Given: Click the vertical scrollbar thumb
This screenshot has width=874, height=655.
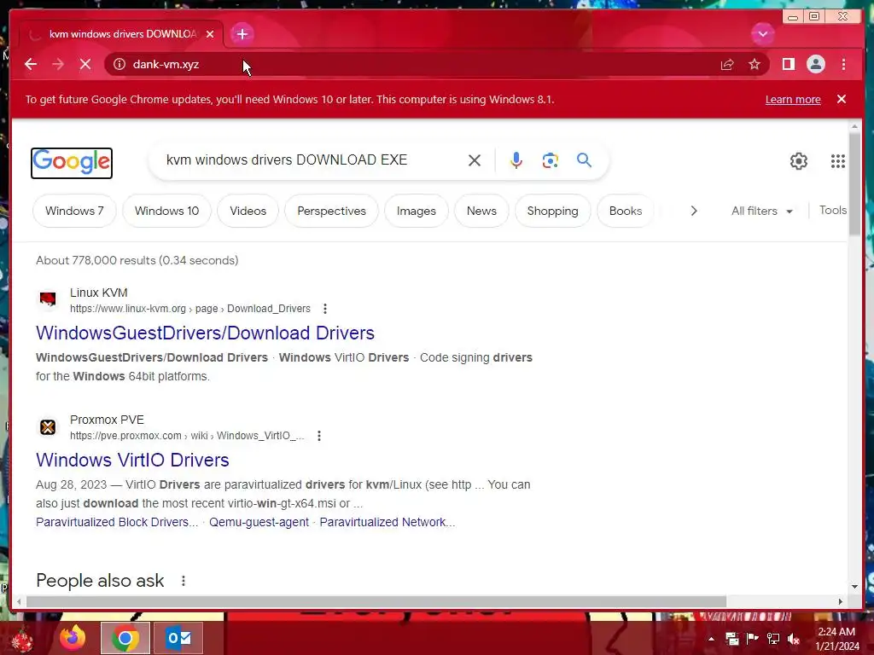Looking at the screenshot, I should (854, 184).
